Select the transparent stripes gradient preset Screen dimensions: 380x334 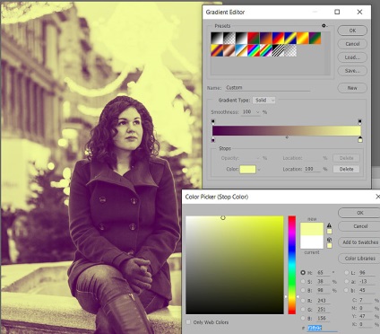point(278,50)
